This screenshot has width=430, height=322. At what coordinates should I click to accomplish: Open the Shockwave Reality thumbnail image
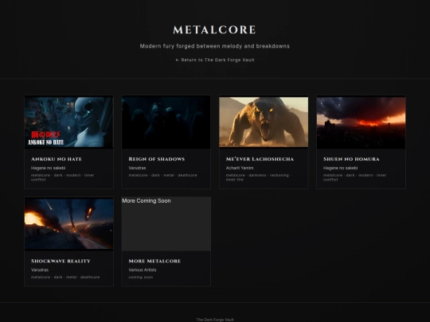click(x=68, y=223)
